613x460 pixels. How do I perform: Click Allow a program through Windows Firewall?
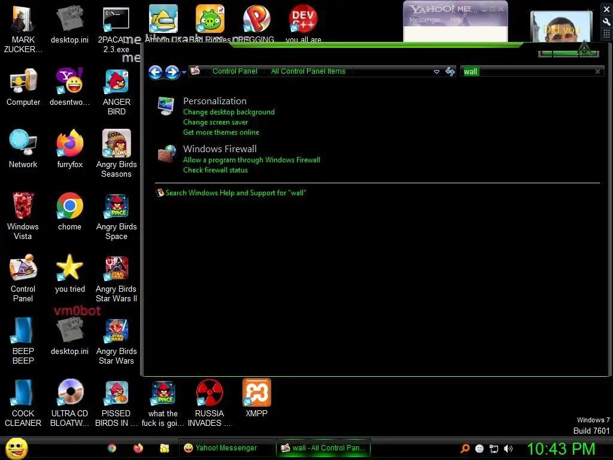pyautogui.click(x=251, y=159)
